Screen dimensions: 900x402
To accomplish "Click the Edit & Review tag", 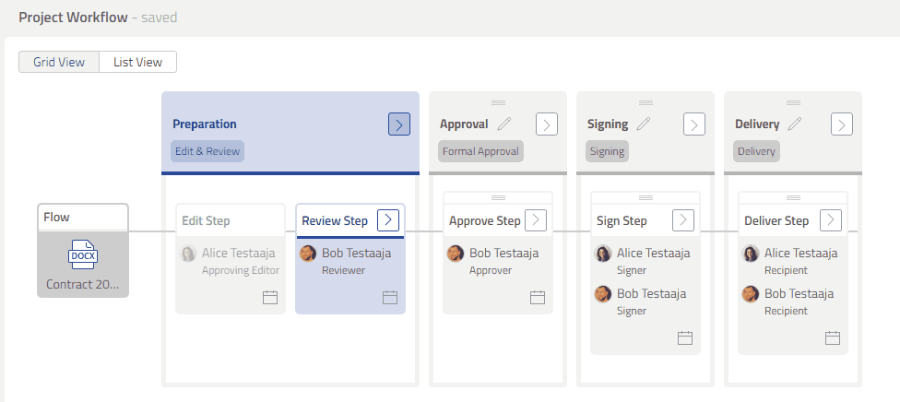I will pos(207,151).
